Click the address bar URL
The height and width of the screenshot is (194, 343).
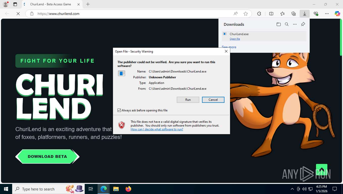coord(59,14)
